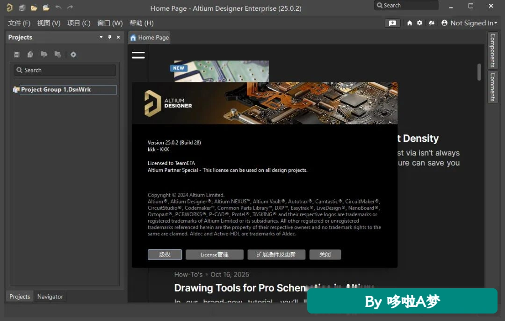This screenshot has width=505, height=321.
Task: Click the home icon near Not Signed In
Action: coord(409,23)
